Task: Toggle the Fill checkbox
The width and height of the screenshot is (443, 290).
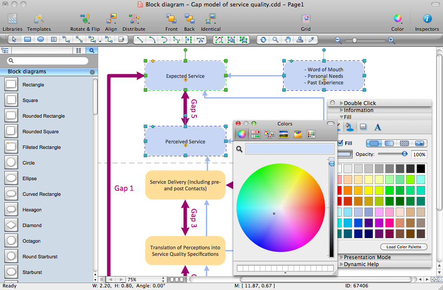Action: (341, 143)
